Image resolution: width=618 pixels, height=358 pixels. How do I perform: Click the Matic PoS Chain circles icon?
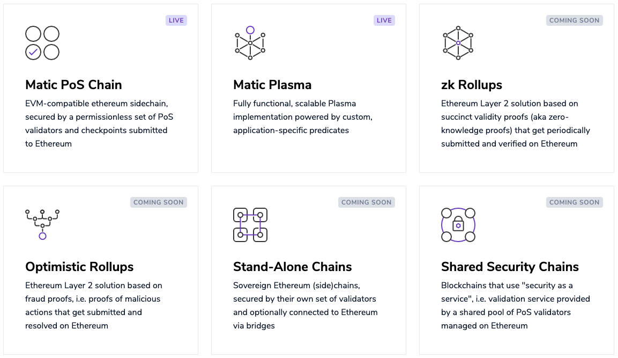pos(42,43)
